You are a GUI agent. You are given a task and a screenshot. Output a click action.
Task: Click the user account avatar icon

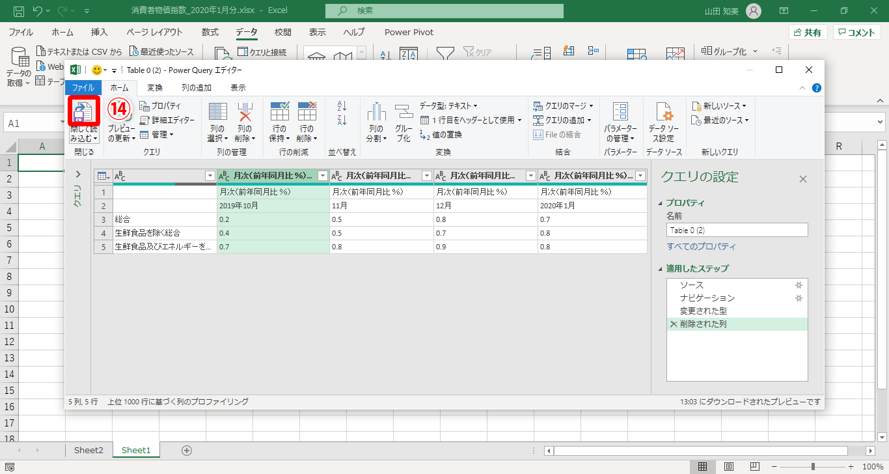point(753,11)
